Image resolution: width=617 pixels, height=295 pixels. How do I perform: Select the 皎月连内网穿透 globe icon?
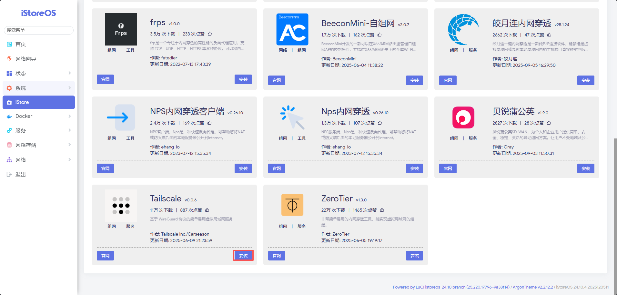click(x=463, y=29)
